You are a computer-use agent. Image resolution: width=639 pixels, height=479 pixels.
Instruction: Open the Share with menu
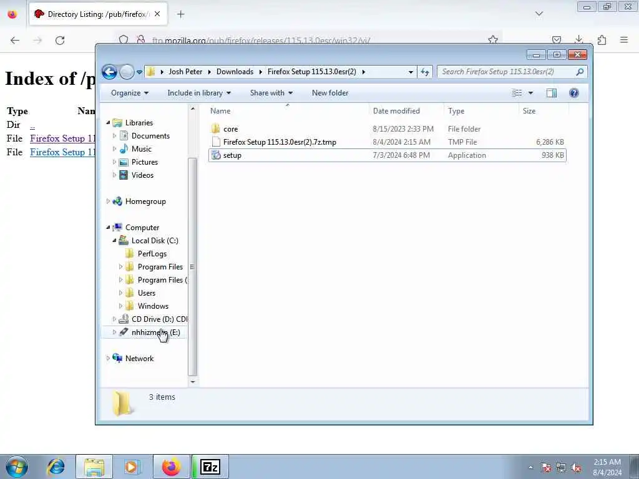(271, 93)
